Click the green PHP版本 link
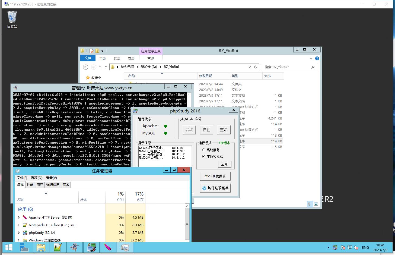The image size is (395, 255). tap(224, 143)
